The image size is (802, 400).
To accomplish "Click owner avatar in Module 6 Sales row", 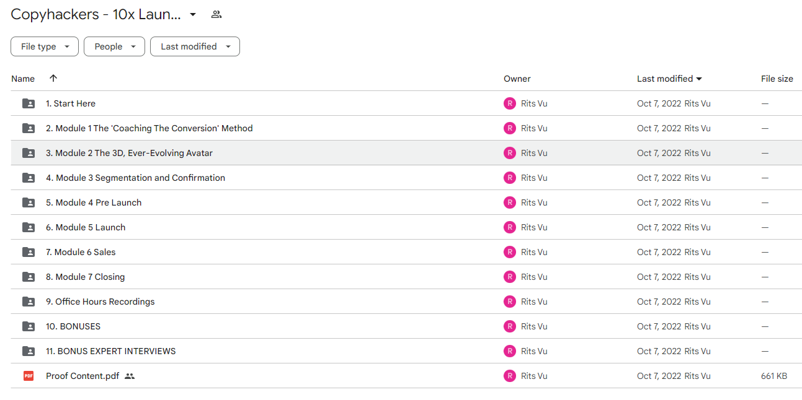I will [510, 252].
